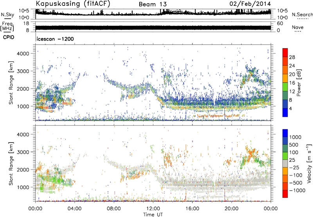Click the '1000' tick on velocity panel axis
Screen dimensions: 313x217
click(x=23, y=187)
